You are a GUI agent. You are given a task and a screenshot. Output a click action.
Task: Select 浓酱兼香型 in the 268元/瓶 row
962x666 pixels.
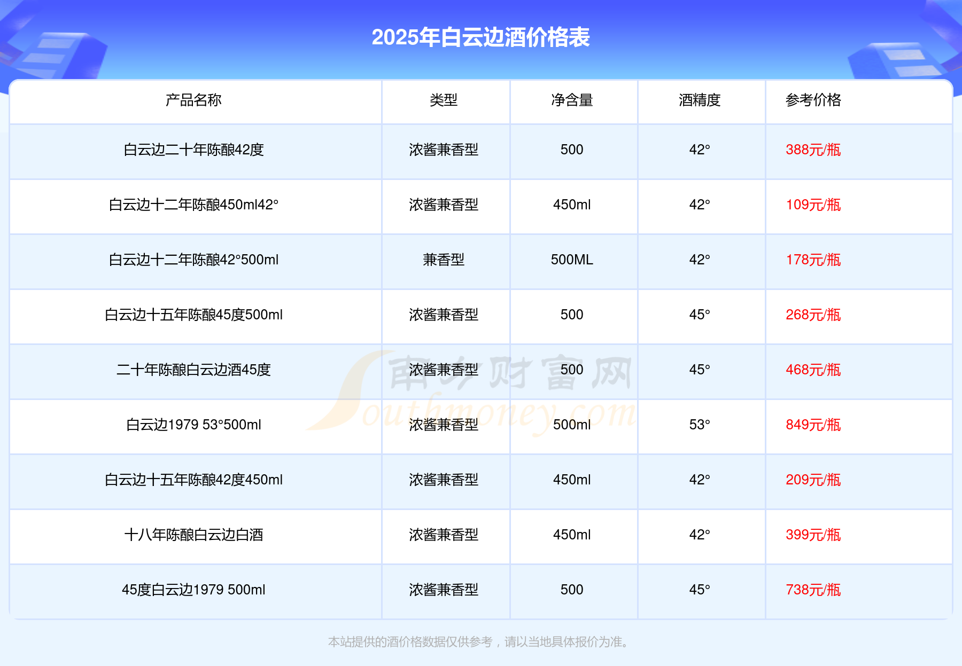tap(444, 315)
